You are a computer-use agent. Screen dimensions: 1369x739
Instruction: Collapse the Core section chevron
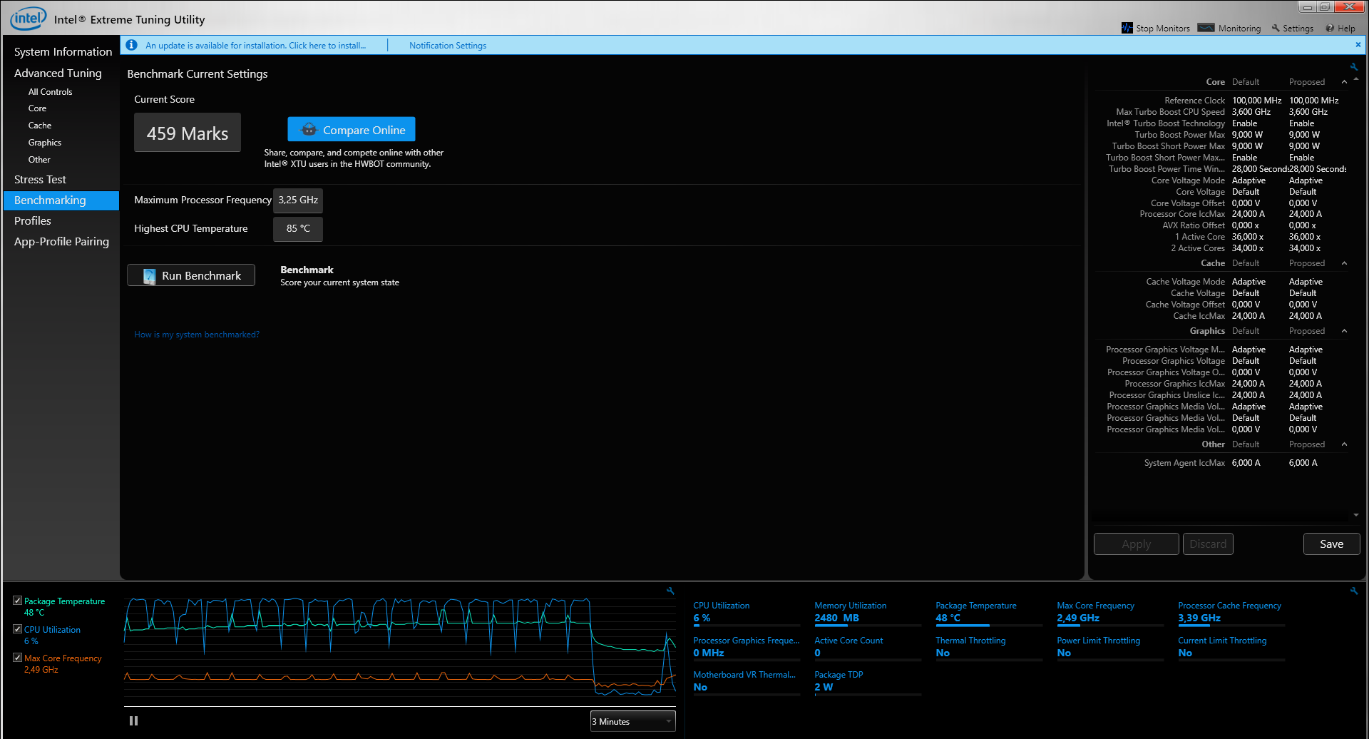(x=1344, y=82)
